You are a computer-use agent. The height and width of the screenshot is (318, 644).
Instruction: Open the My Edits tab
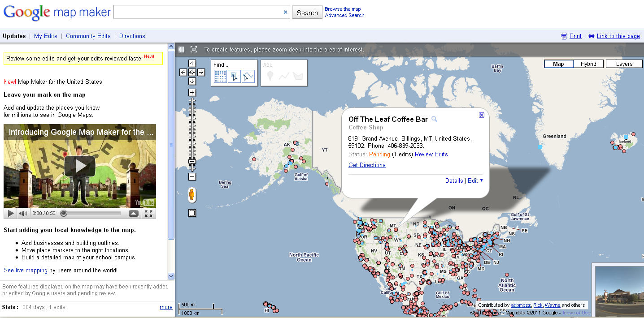[x=46, y=36]
